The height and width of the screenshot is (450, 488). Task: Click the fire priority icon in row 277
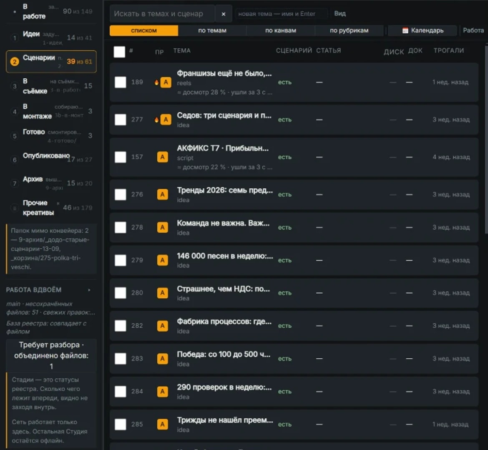pyautogui.click(x=156, y=120)
